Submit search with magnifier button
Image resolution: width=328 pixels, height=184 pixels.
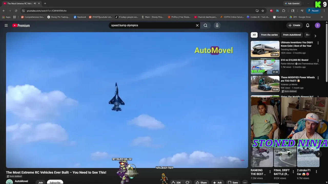click(206, 25)
